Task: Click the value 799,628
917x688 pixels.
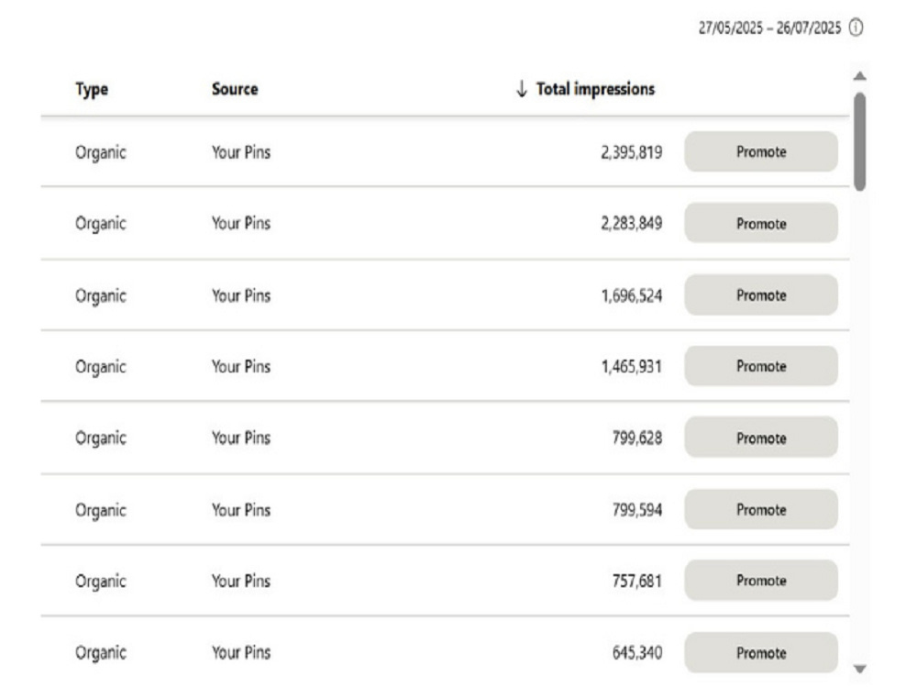Action: tap(637, 438)
